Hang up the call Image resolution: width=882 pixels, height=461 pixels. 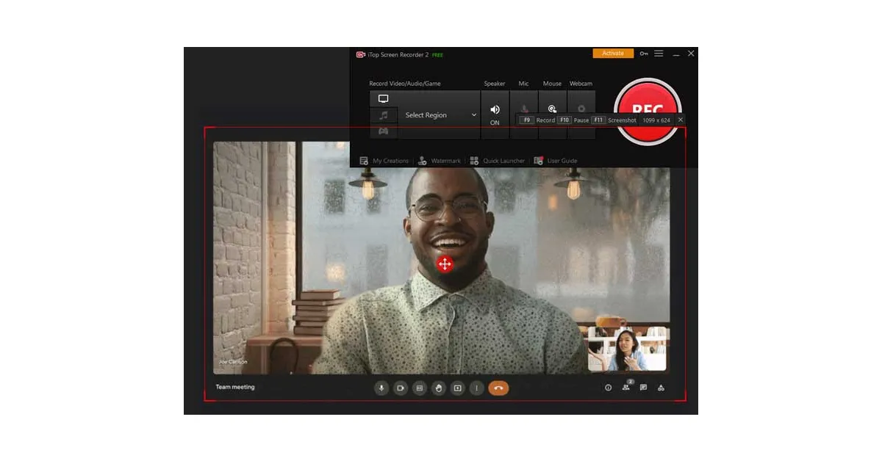click(498, 388)
